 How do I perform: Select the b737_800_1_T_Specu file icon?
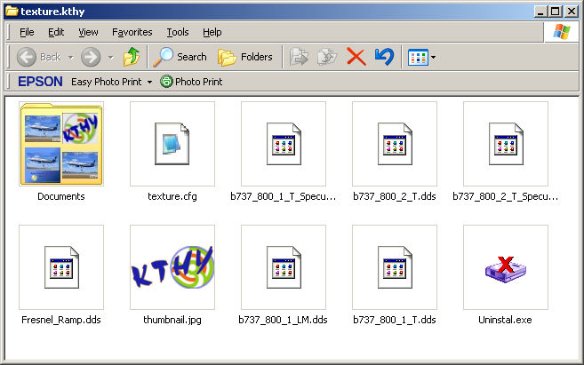[284, 144]
